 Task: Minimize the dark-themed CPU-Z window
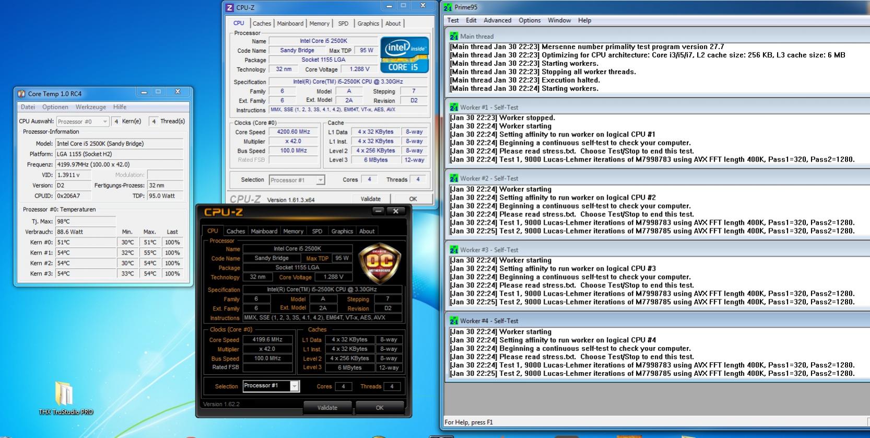coord(379,211)
